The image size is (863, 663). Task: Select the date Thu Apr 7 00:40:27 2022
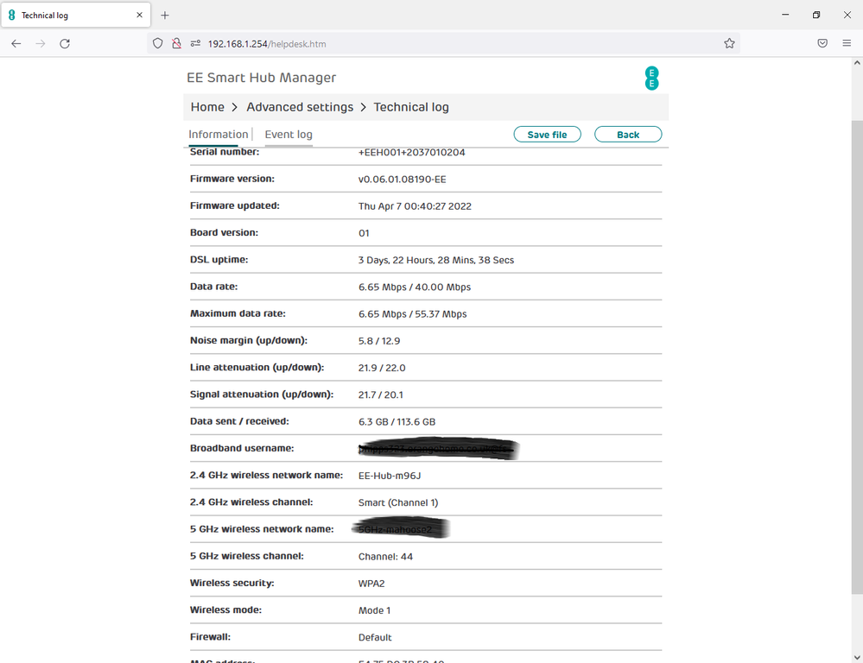pyautogui.click(x=415, y=206)
